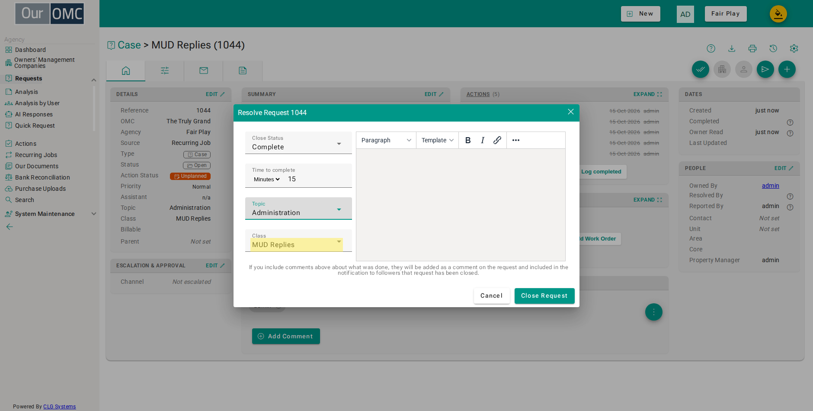Switch to the document notes tab
This screenshot has width=813, height=411.
pyautogui.click(x=243, y=71)
